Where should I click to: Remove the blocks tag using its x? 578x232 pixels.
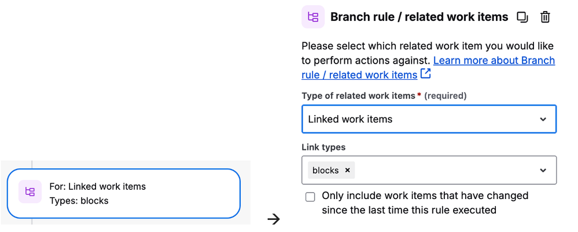(x=347, y=170)
